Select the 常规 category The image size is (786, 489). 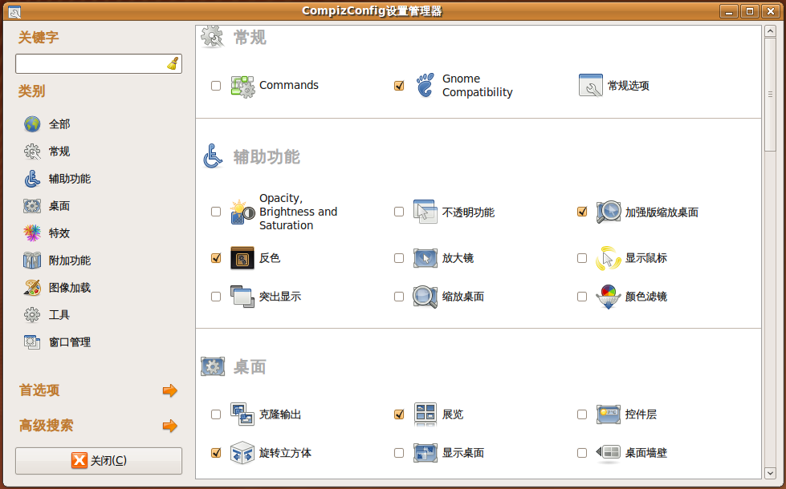pyautogui.click(x=59, y=152)
